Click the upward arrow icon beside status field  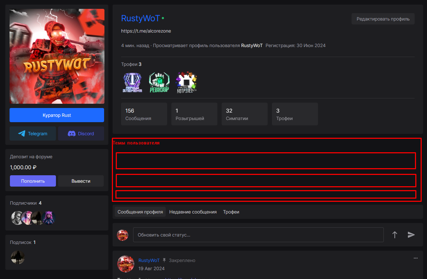(x=395, y=235)
